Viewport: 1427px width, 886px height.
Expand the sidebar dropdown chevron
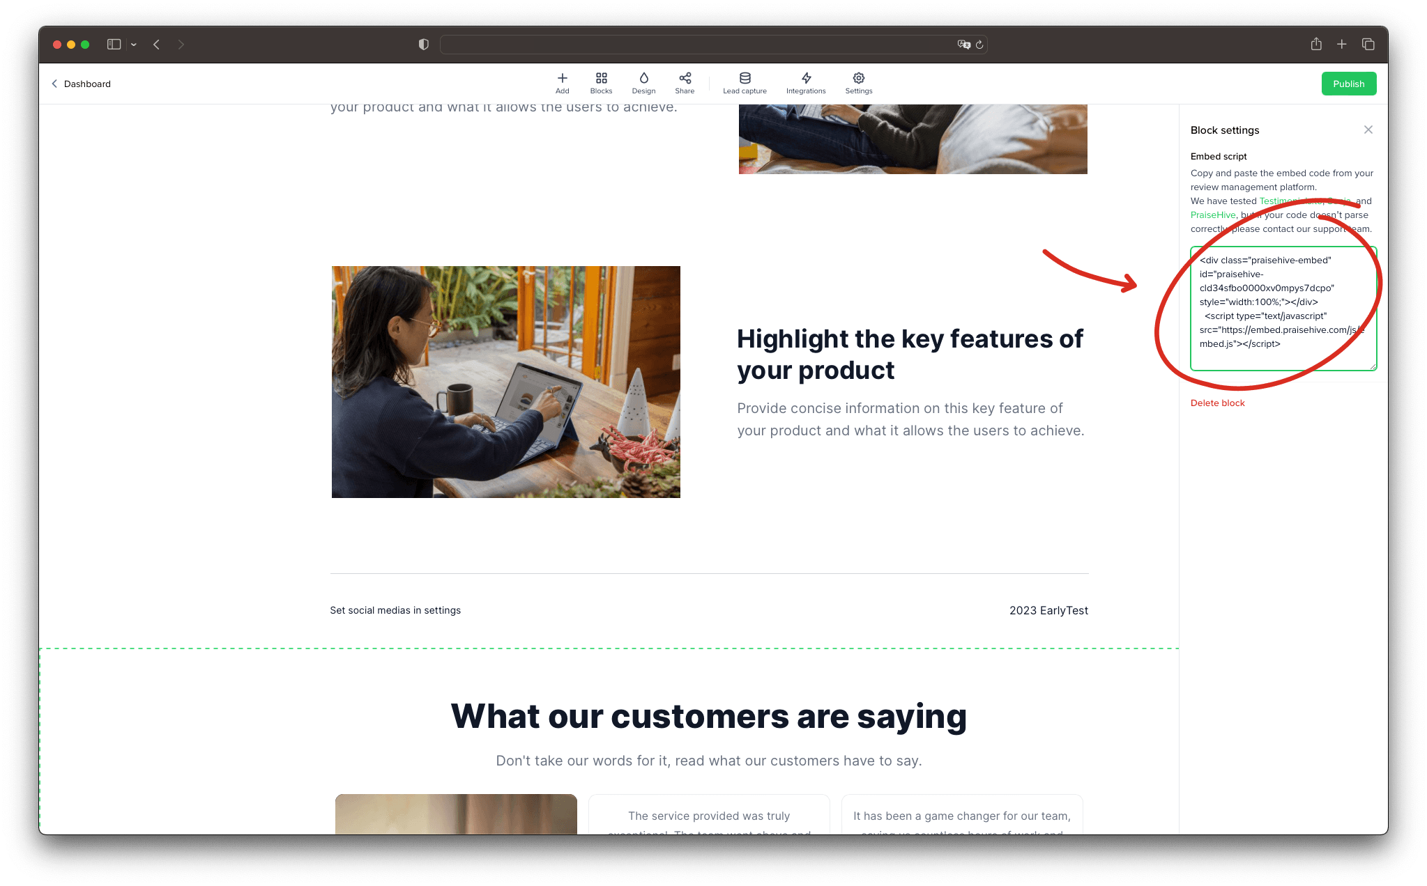133,45
